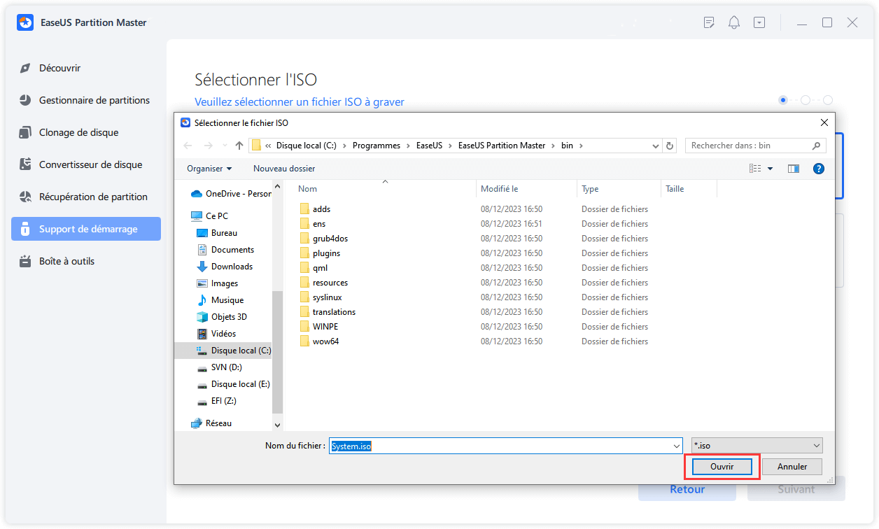Image resolution: width=879 pixels, height=529 pixels.
Task: Click the Ouvrir button
Action: tap(722, 467)
